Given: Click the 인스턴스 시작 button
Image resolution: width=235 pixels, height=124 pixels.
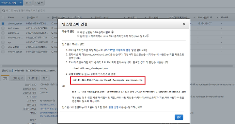Looking at the screenshot, I should click(x=9, y=3).
